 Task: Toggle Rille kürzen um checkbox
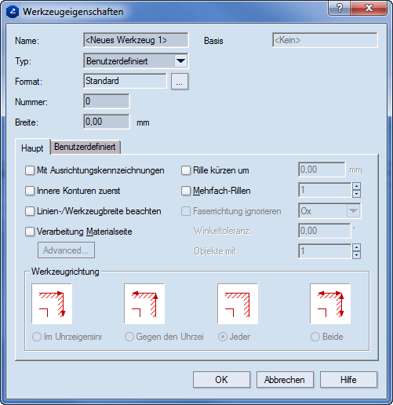coord(186,170)
